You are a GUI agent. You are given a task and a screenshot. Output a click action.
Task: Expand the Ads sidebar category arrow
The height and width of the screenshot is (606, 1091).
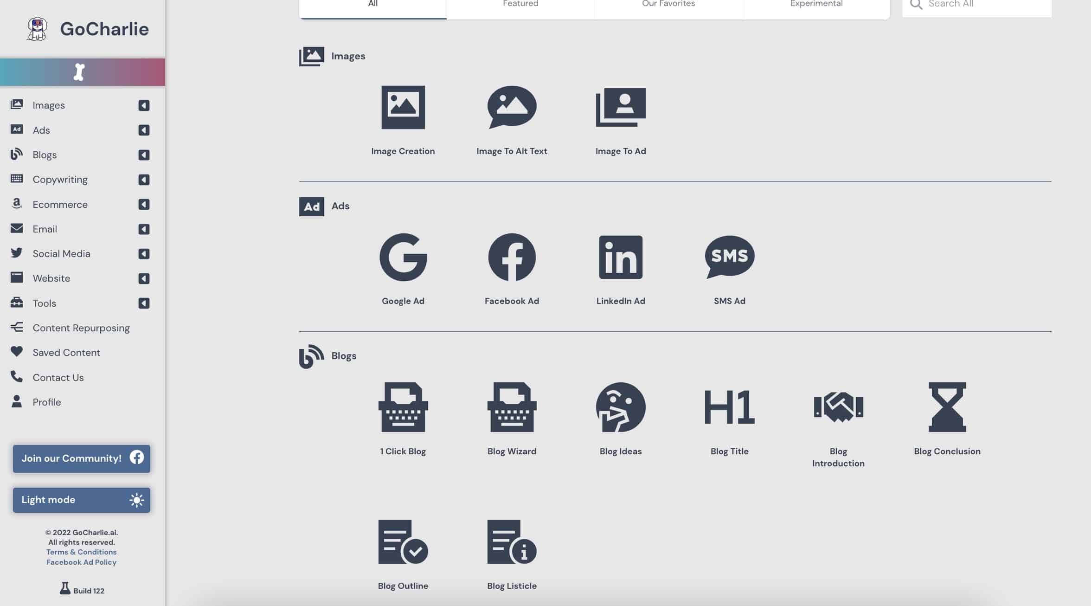tap(144, 130)
